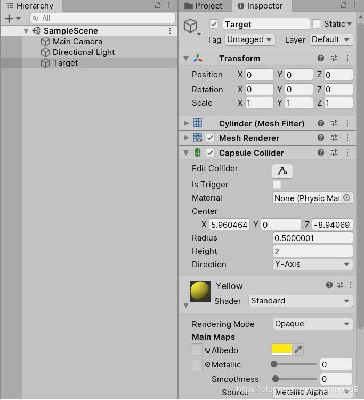This screenshot has width=364, height=400.
Task: Open Mesh Renderer context menu
Action: (x=347, y=138)
